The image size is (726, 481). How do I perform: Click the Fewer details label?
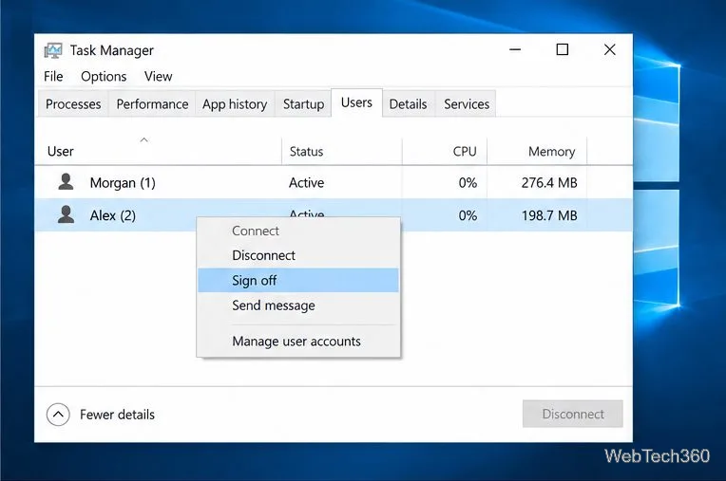click(x=117, y=415)
